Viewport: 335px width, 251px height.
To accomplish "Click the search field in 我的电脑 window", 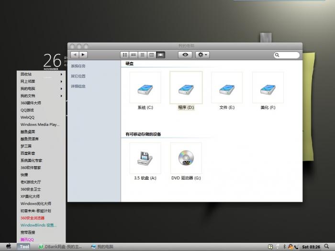I will point(287,55).
